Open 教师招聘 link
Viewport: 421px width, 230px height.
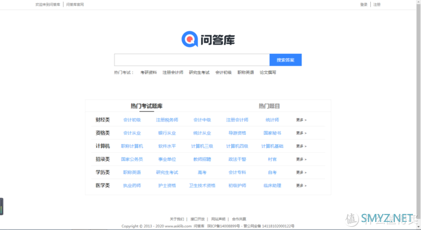(x=202, y=160)
